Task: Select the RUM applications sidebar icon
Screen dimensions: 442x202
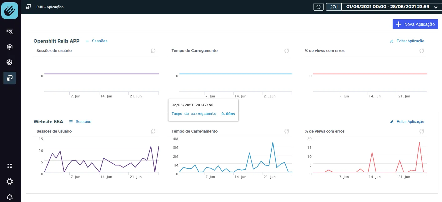Action: pyautogui.click(x=10, y=78)
